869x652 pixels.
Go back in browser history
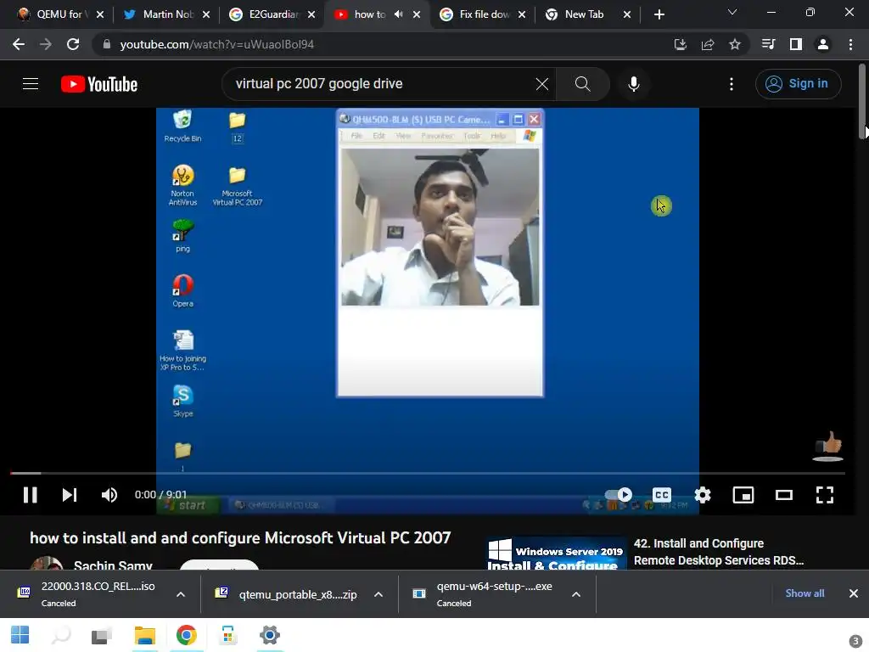19,44
